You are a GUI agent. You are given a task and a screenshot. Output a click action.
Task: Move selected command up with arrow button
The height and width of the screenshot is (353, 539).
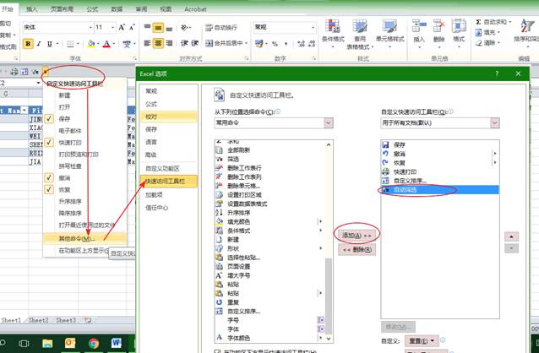[509, 236]
